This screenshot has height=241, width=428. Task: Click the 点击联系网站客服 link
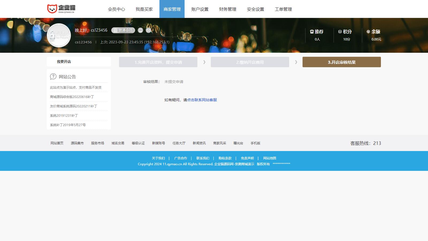202,100
